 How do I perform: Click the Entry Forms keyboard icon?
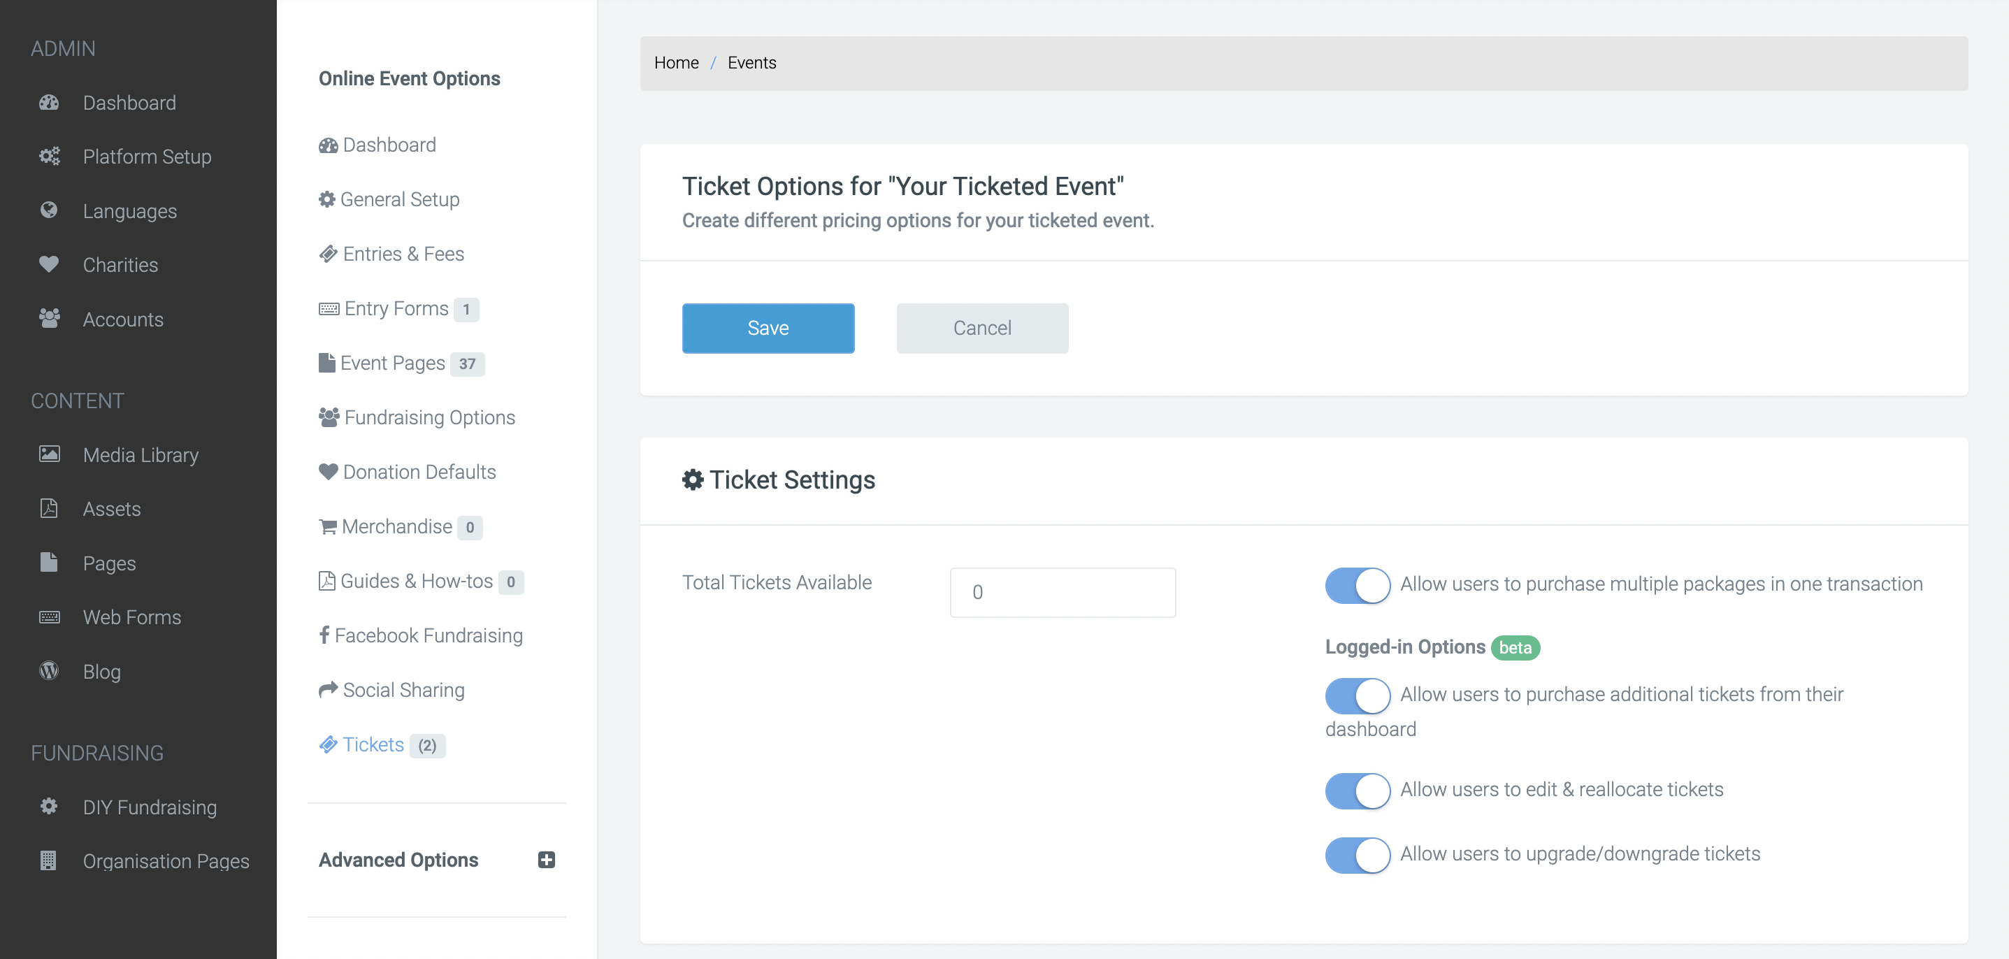click(329, 309)
